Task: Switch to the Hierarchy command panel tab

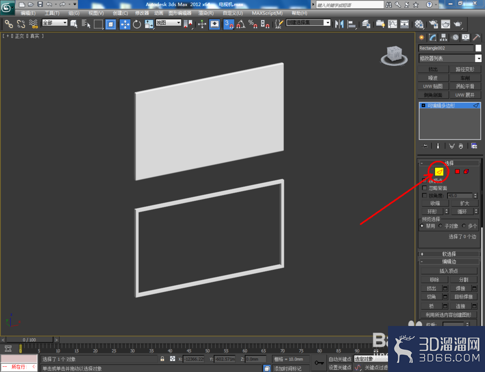Action: 444,37
